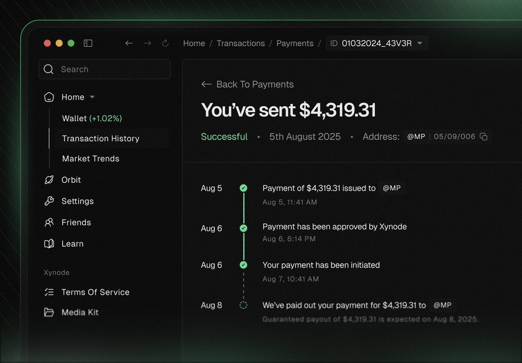
Task: Open the transaction ID dropdown
Action: click(420, 44)
